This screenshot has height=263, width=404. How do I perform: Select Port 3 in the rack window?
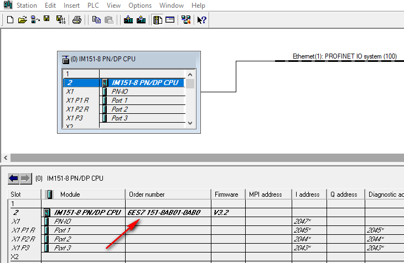(x=124, y=118)
